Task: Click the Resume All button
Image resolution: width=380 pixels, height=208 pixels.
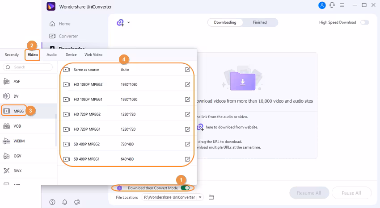Action: coord(309,193)
